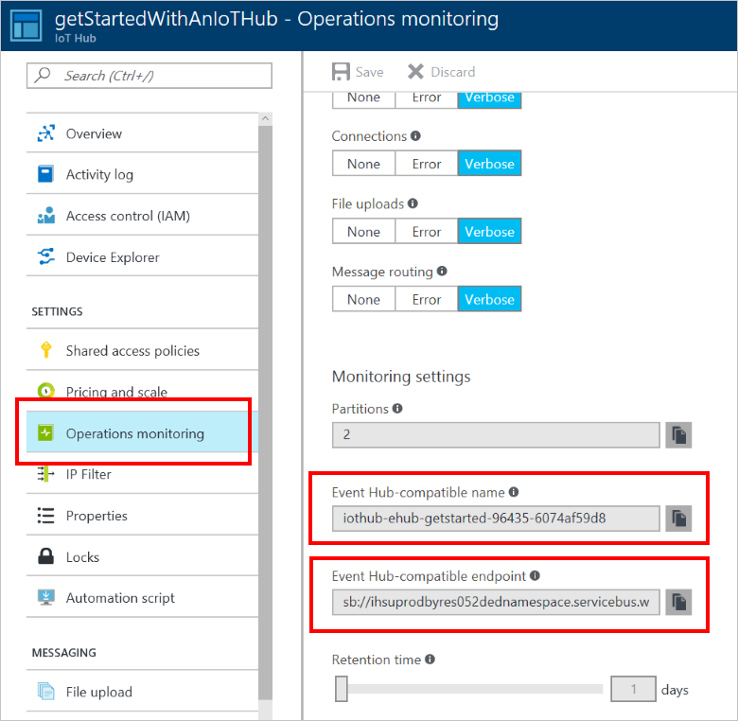Screen dimensions: 738x721
Task: Click the Locks padlock icon
Action: coord(45,556)
